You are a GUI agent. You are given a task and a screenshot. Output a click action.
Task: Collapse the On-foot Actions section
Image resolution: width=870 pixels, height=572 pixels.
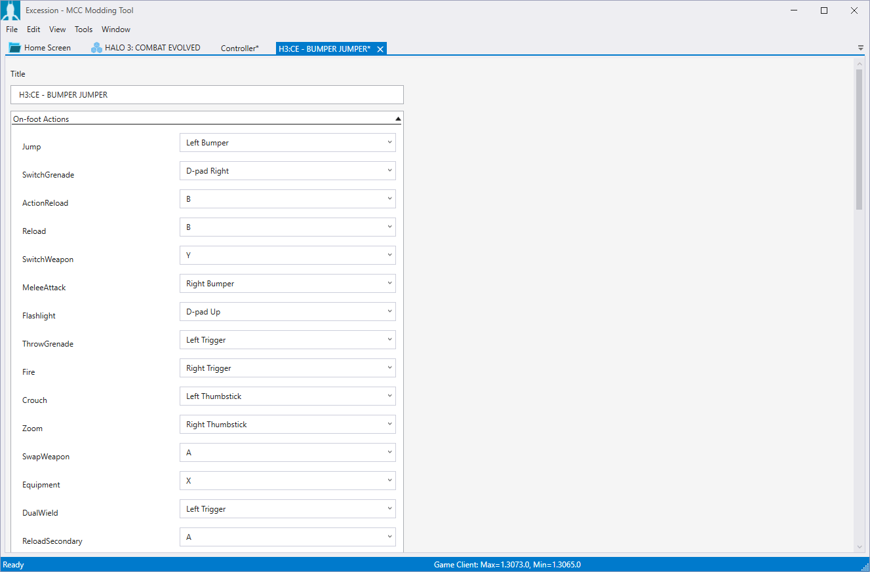click(397, 119)
